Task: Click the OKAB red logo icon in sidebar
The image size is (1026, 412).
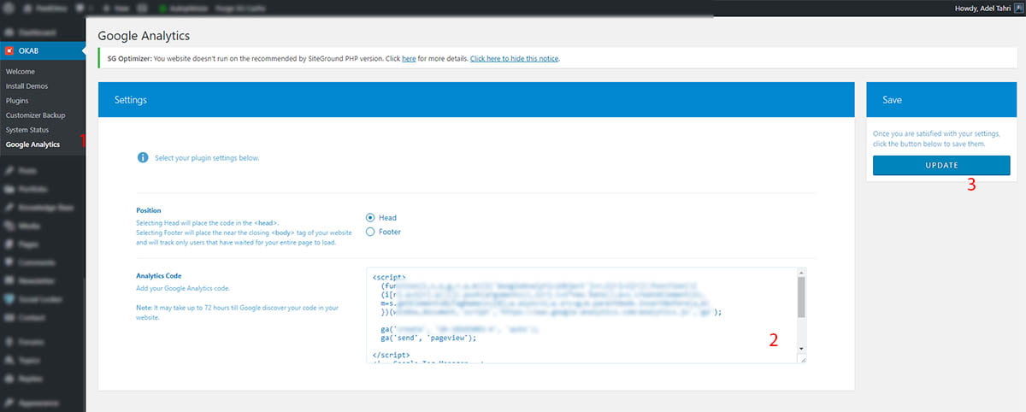Action: pos(9,52)
